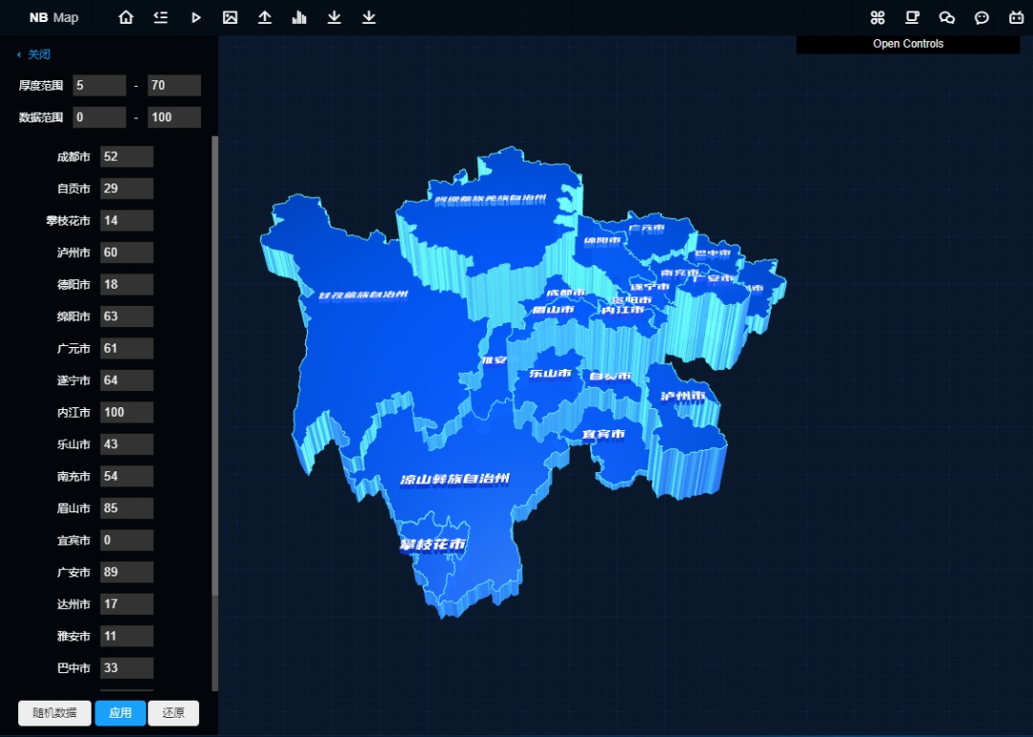This screenshot has width=1033, height=737.
Task: Click the 内江市 value field showing 100
Action: (x=126, y=412)
